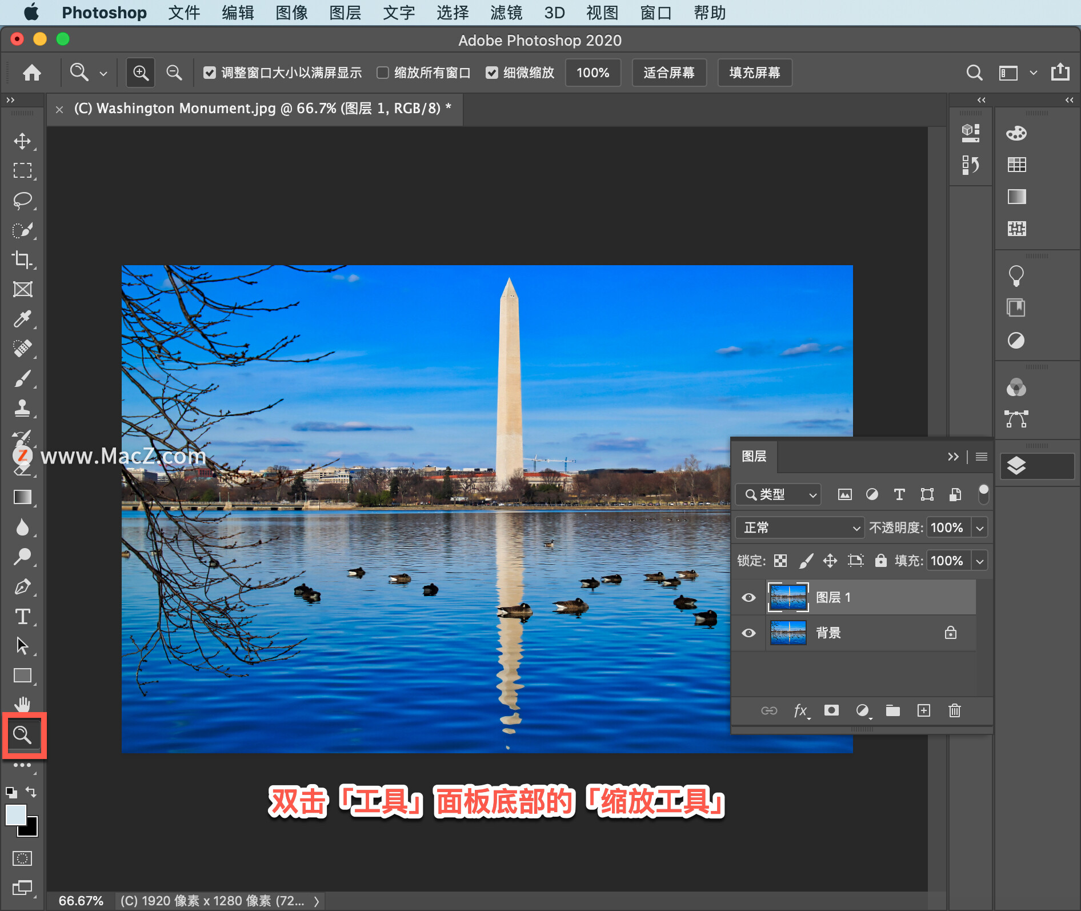
Task: Select the Pen tool
Action: (x=22, y=586)
